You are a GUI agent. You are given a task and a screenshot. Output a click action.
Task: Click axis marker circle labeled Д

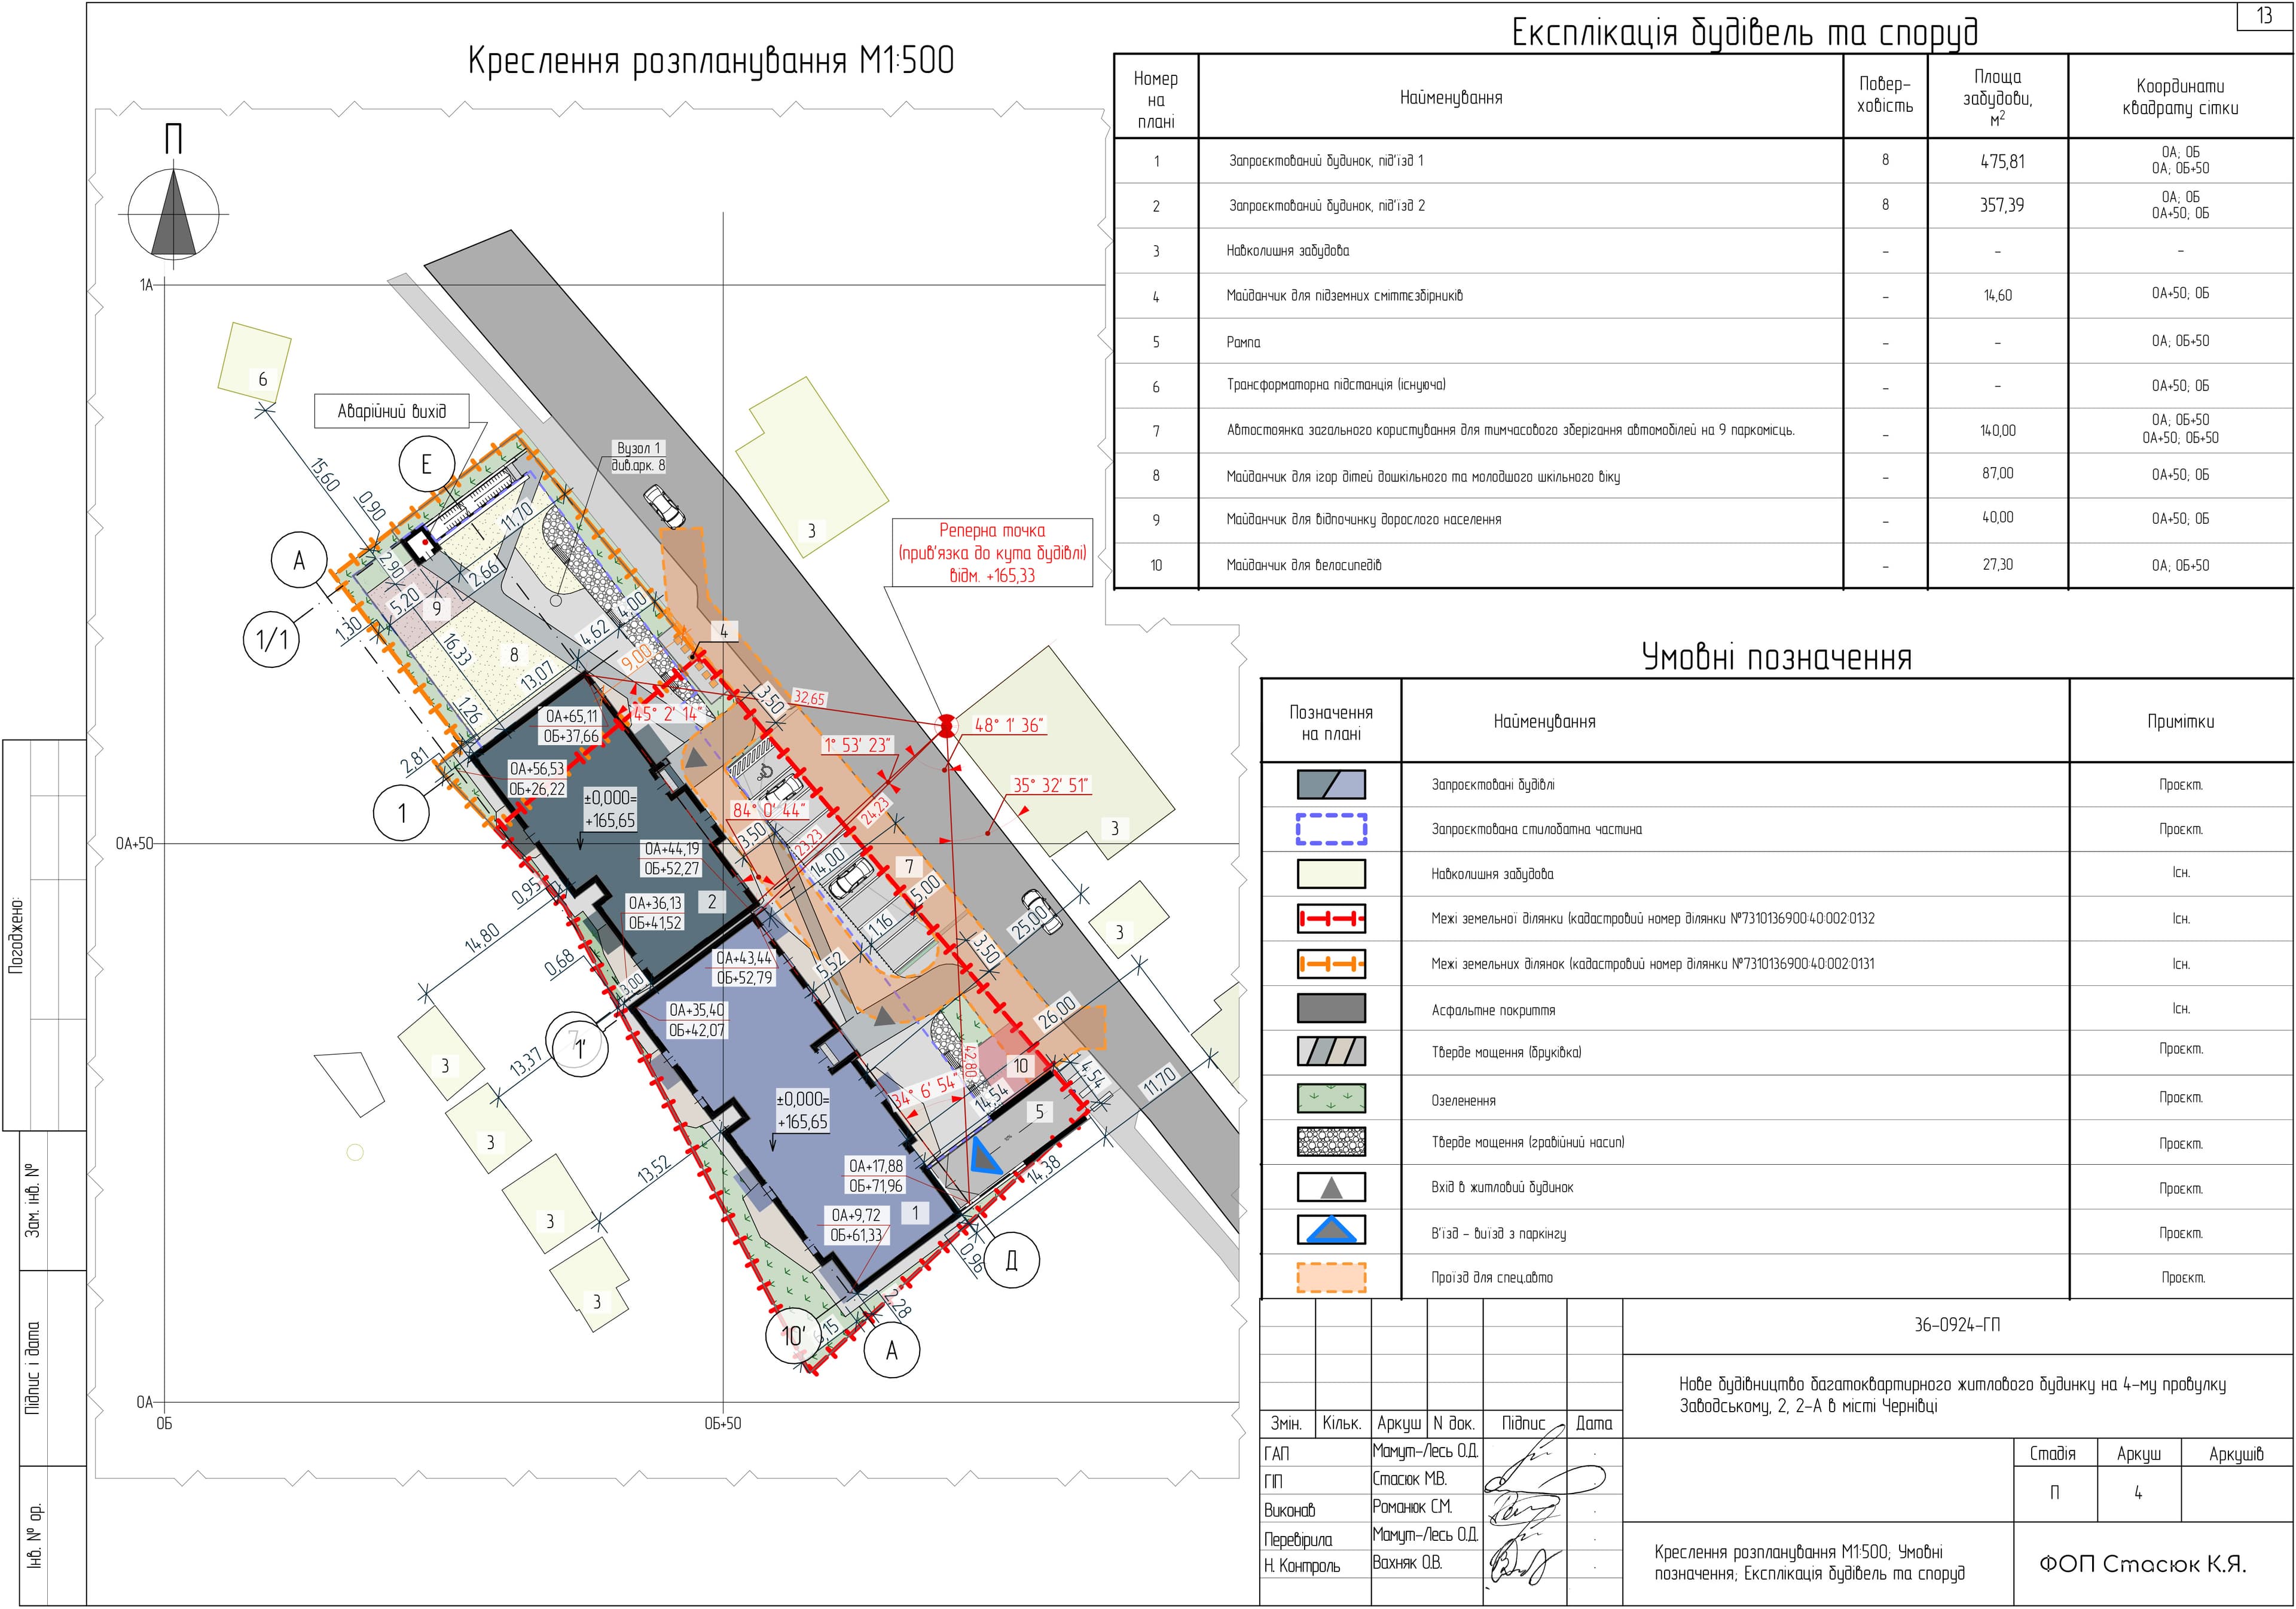1011,1260
